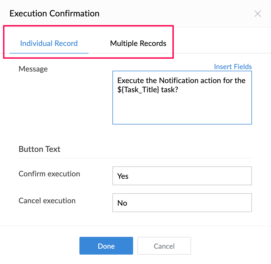Focus the Confirm execution text field

[182, 176]
